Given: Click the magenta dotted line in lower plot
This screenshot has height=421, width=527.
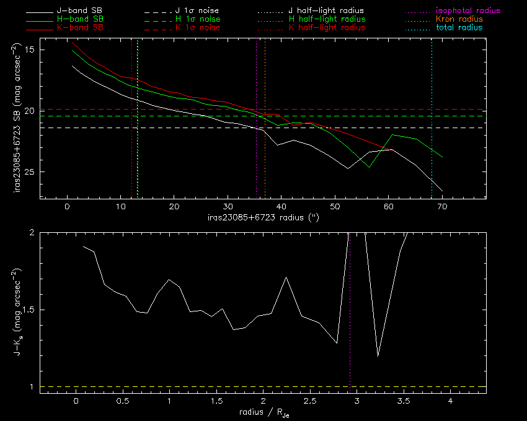Looking at the screenshot, I should [x=350, y=312].
